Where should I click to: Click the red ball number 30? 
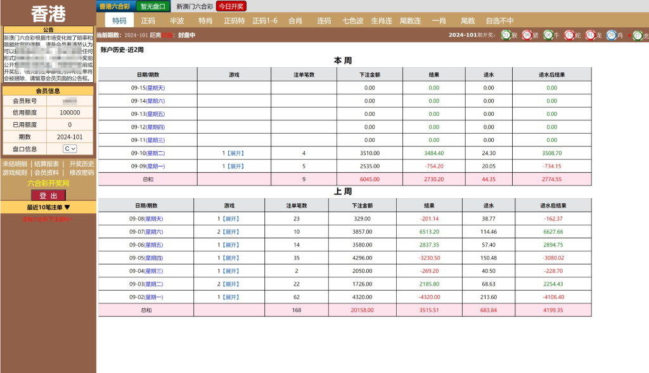pos(527,35)
